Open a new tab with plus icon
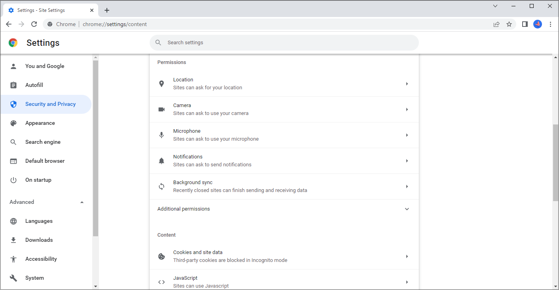Image resolution: width=559 pixels, height=290 pixels. pyautogui.click(x=107, y=10)
